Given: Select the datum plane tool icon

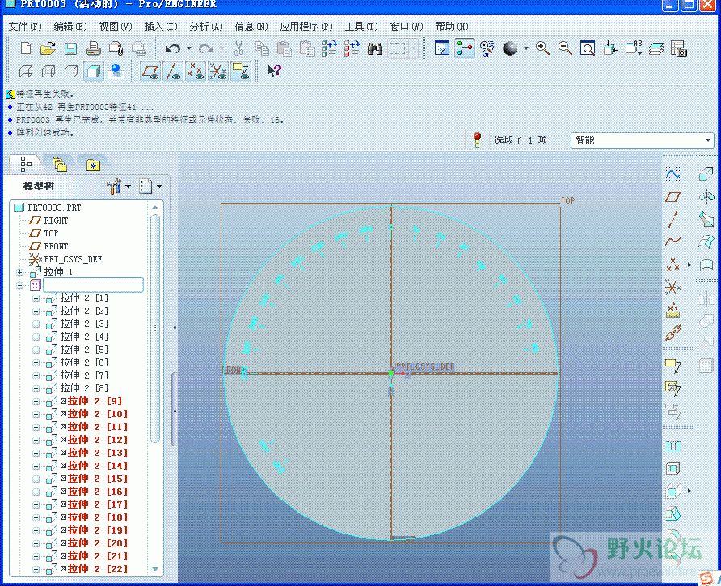Looking at the screenshot, I should click(673, 197).
